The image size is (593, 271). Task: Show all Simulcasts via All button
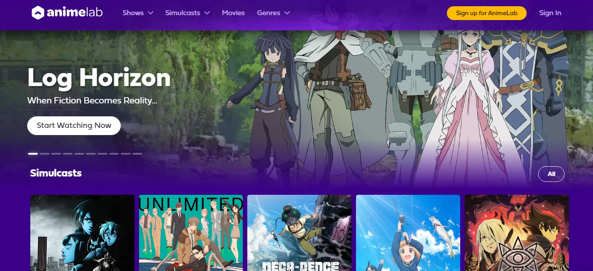551,174
